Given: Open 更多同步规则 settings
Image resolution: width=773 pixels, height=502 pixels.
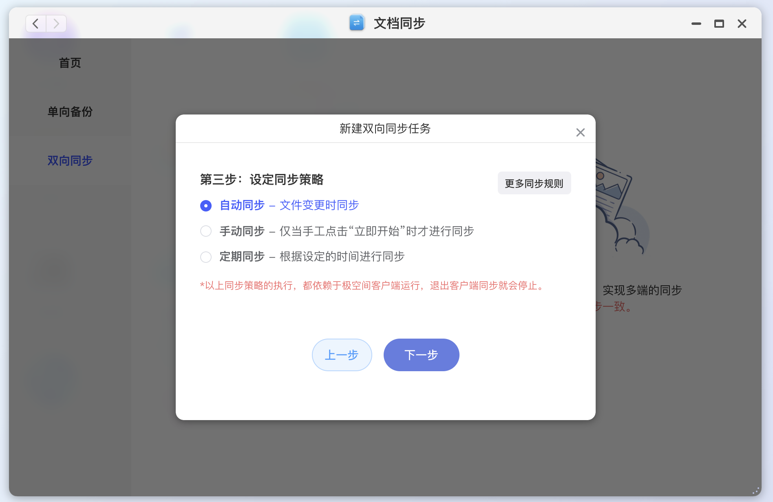Looking at the screenshot, I should (x=534, y=183).
